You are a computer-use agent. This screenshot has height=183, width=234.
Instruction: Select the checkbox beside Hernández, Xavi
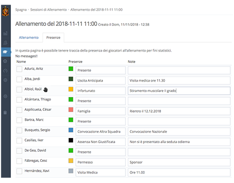click(x=19, y=171)
